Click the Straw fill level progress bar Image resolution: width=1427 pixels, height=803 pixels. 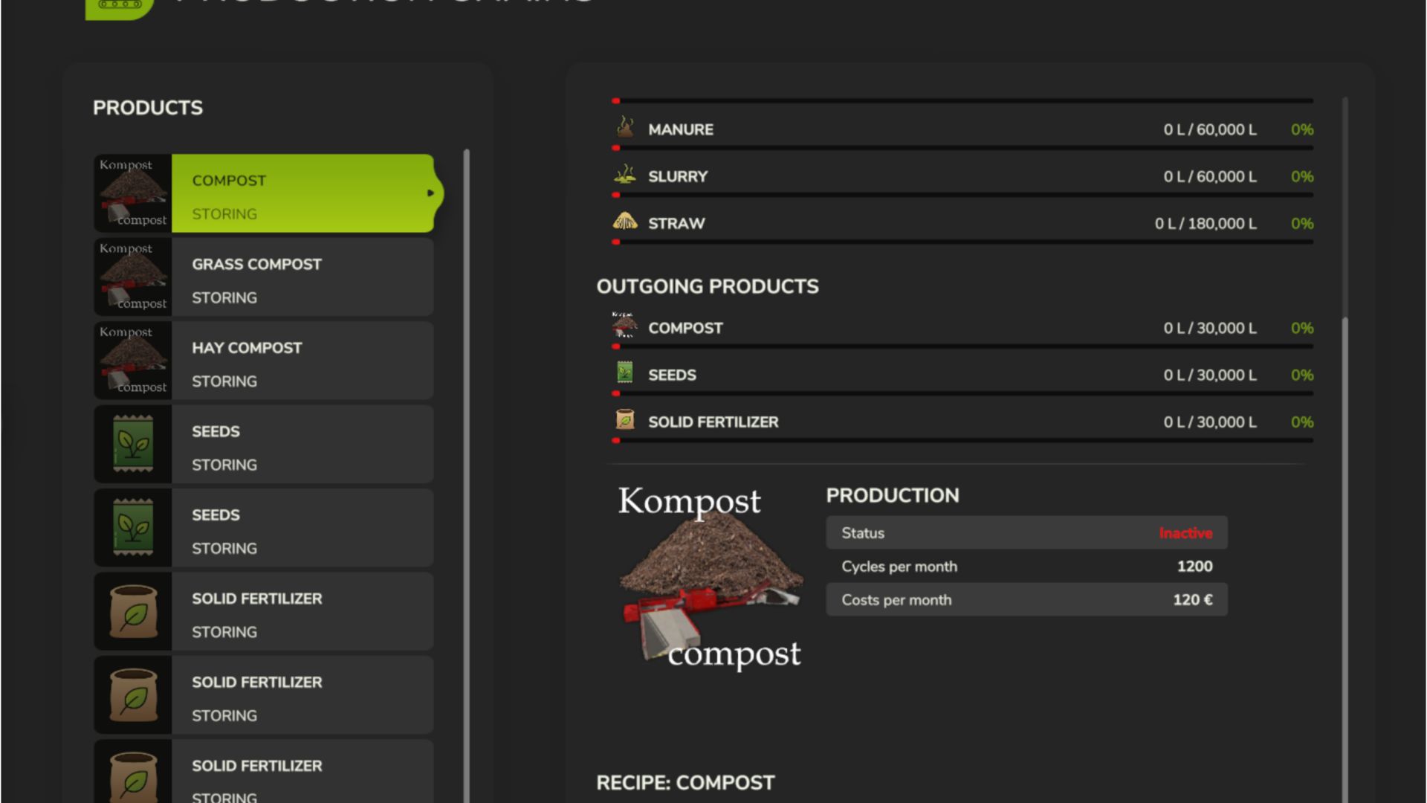(963, 242)
